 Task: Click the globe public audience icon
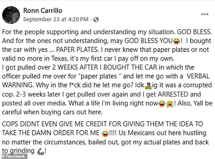96,19
